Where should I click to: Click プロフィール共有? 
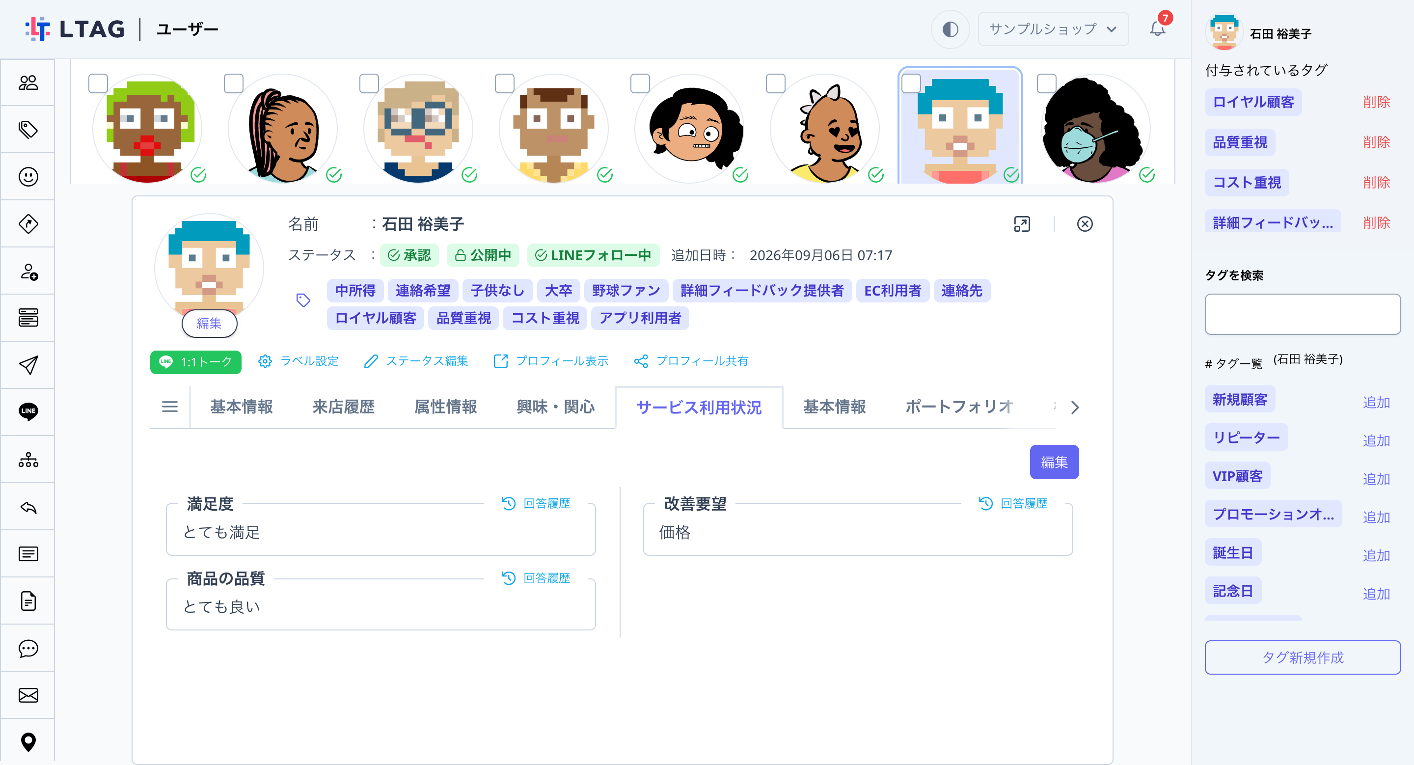(691, 361)
